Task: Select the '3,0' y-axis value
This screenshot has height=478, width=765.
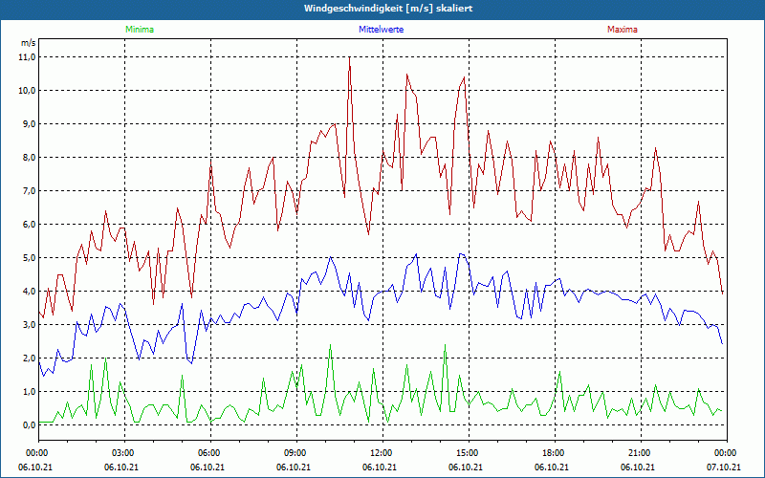Action: pos(31,325)
